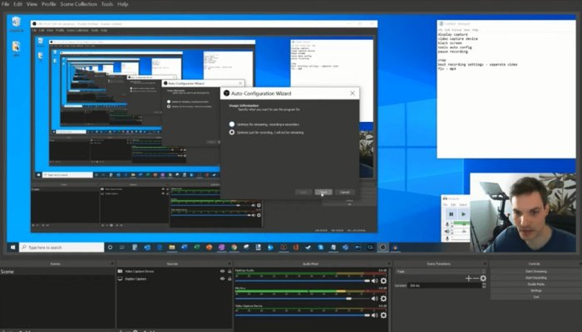Click 'pause recording' line in Notepad

453,51
